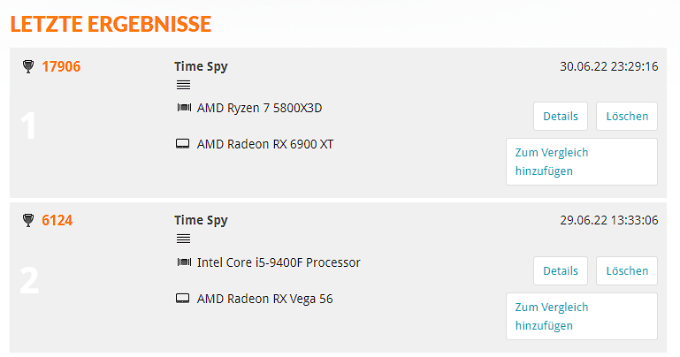Expand the list icon under second Time Spy
Image resolution: width=680 pixels, height=357 pixels.
[x=183, y=239]
